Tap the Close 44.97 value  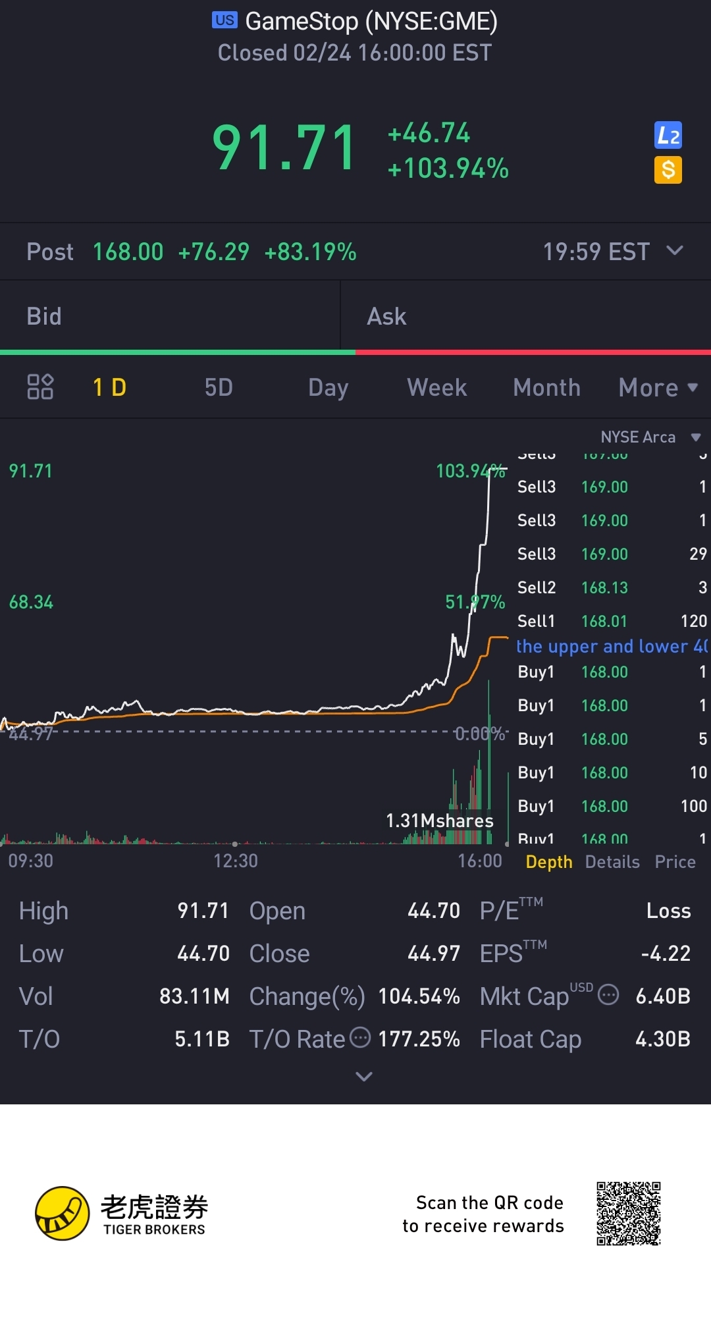[x=434, y=954]
